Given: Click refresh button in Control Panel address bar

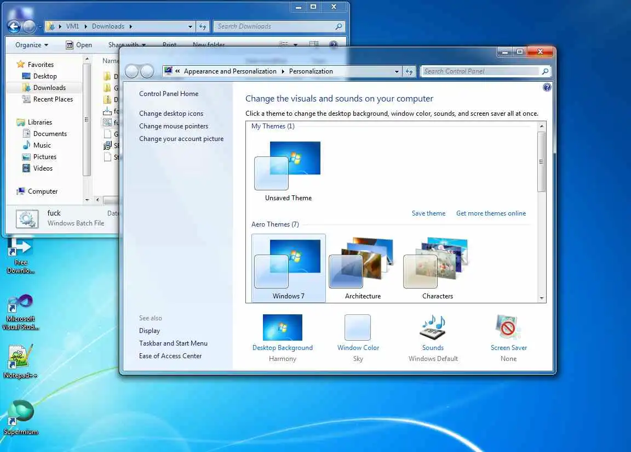Looking at the screenshot, I should [x=409, y=71].
